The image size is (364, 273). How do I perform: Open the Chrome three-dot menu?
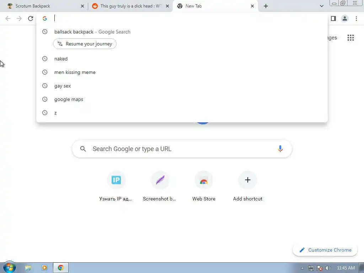coord(356,18)
